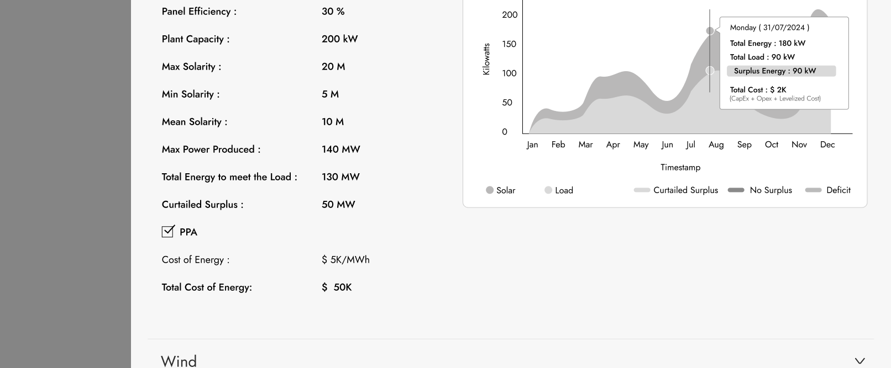Toggle the PPA checkbox
Viewport: 891px width, 368px height.
coord(167,232)
